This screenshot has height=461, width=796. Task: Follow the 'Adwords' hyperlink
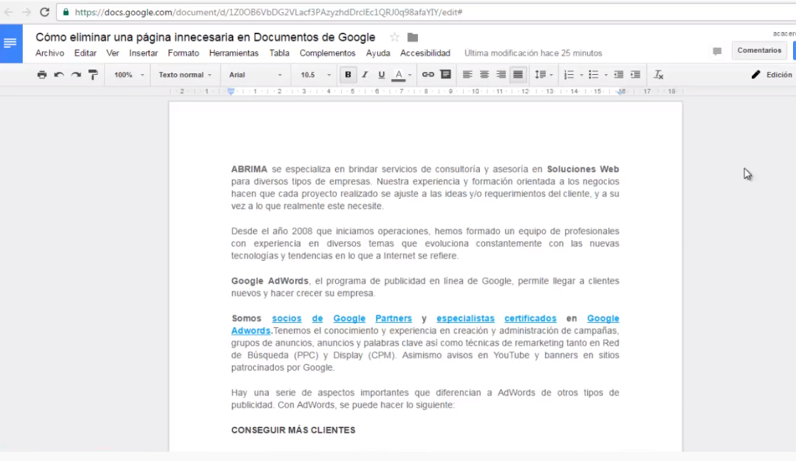pyautogui.click(x=251, y=331)
